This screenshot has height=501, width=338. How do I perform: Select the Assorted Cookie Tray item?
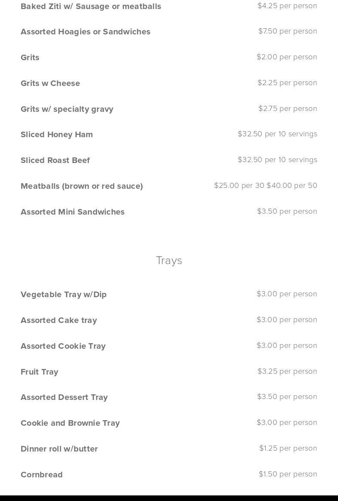click(63, 346)
